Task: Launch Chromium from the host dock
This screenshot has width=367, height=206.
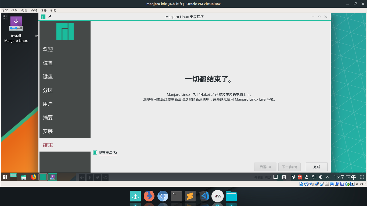Action: click(163, 196)
